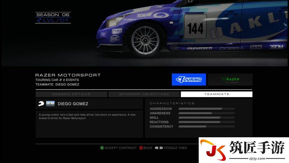Click the Razer Motorsport team logo
Screen dimensions: 289x163
point(230,79)
